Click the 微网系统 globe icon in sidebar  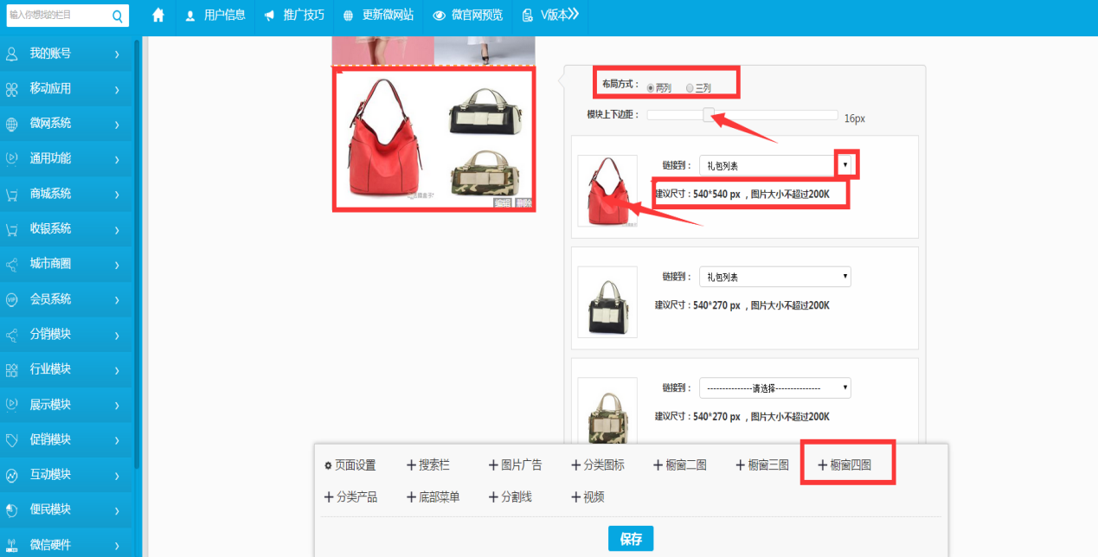pos(12,124)
